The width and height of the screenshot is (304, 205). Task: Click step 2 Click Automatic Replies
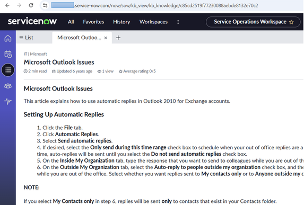[x=68, y=134]
